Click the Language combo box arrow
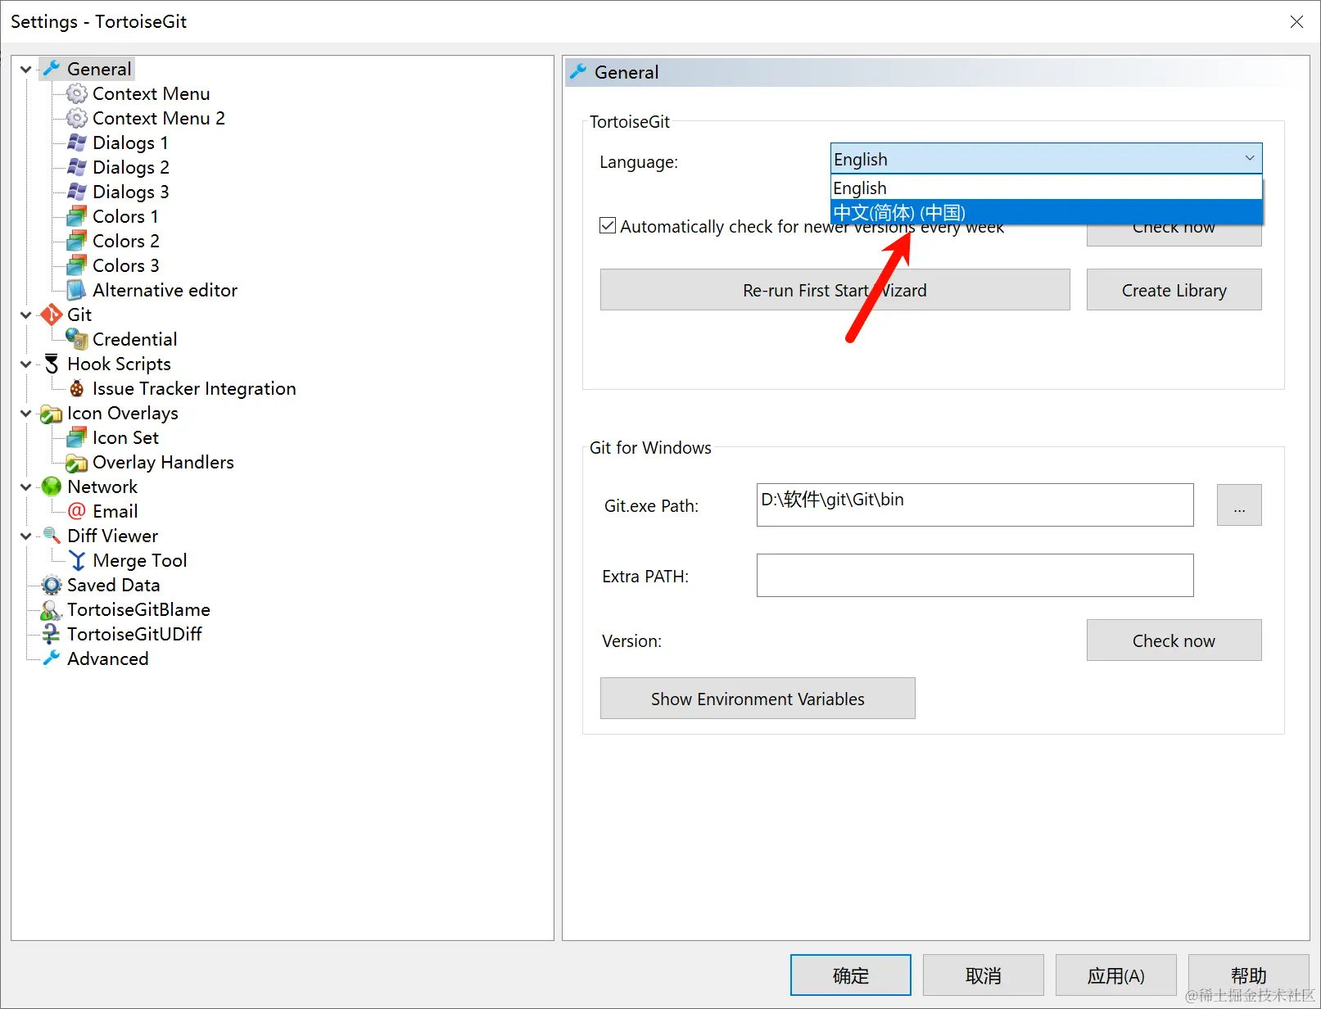 [x=1250, y=158]
